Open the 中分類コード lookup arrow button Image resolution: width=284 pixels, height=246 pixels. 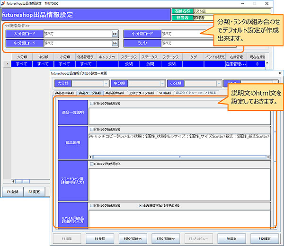point(115,44)
